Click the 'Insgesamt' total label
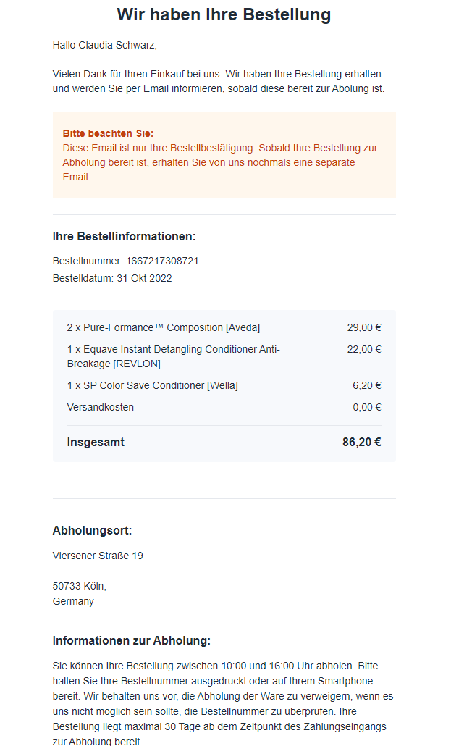Screen dimensions: 451x746 (96, 442)
